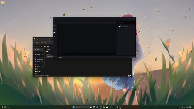Open the Home page in the app sidebar

point(55,22)
